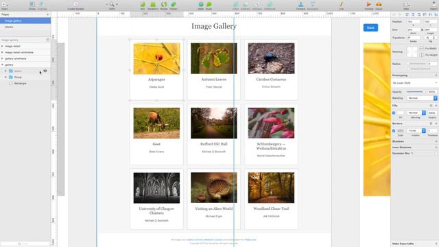Toggle the Smooth Corners checkbox
439x247 pixels.
(x=408, y=69)
